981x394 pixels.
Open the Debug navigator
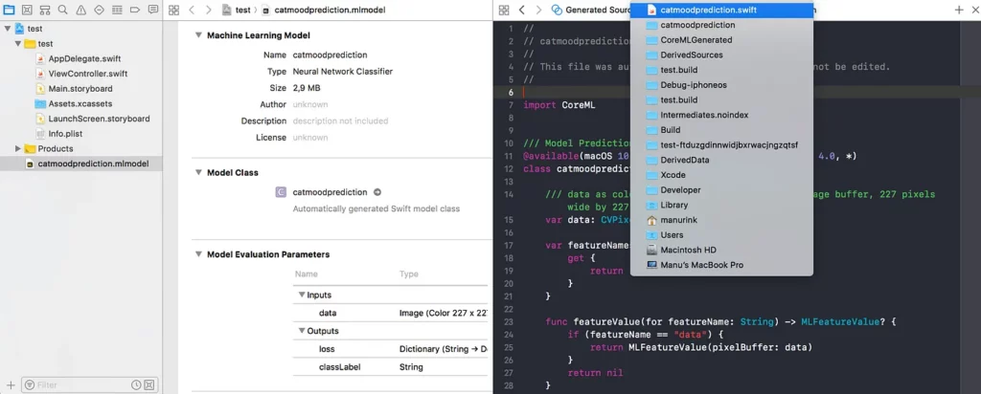[x=117, y=10]
